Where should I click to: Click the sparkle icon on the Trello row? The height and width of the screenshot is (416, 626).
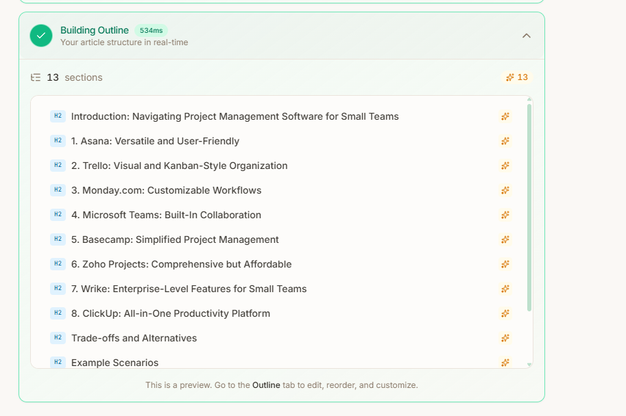[505, 166]
